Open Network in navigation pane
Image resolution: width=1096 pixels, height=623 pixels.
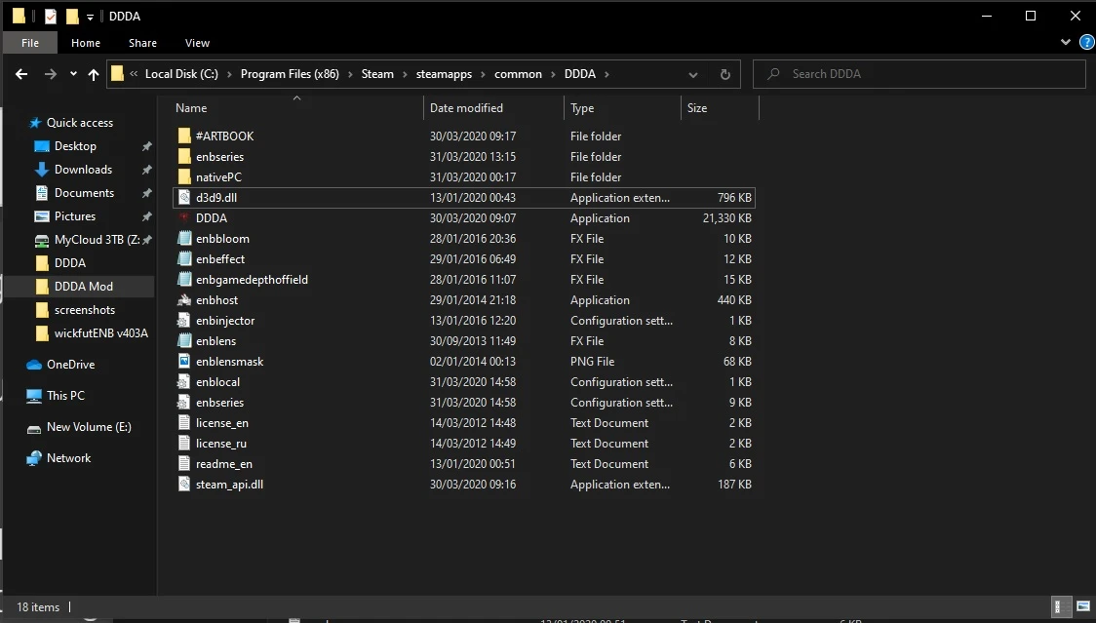[68, 458]
